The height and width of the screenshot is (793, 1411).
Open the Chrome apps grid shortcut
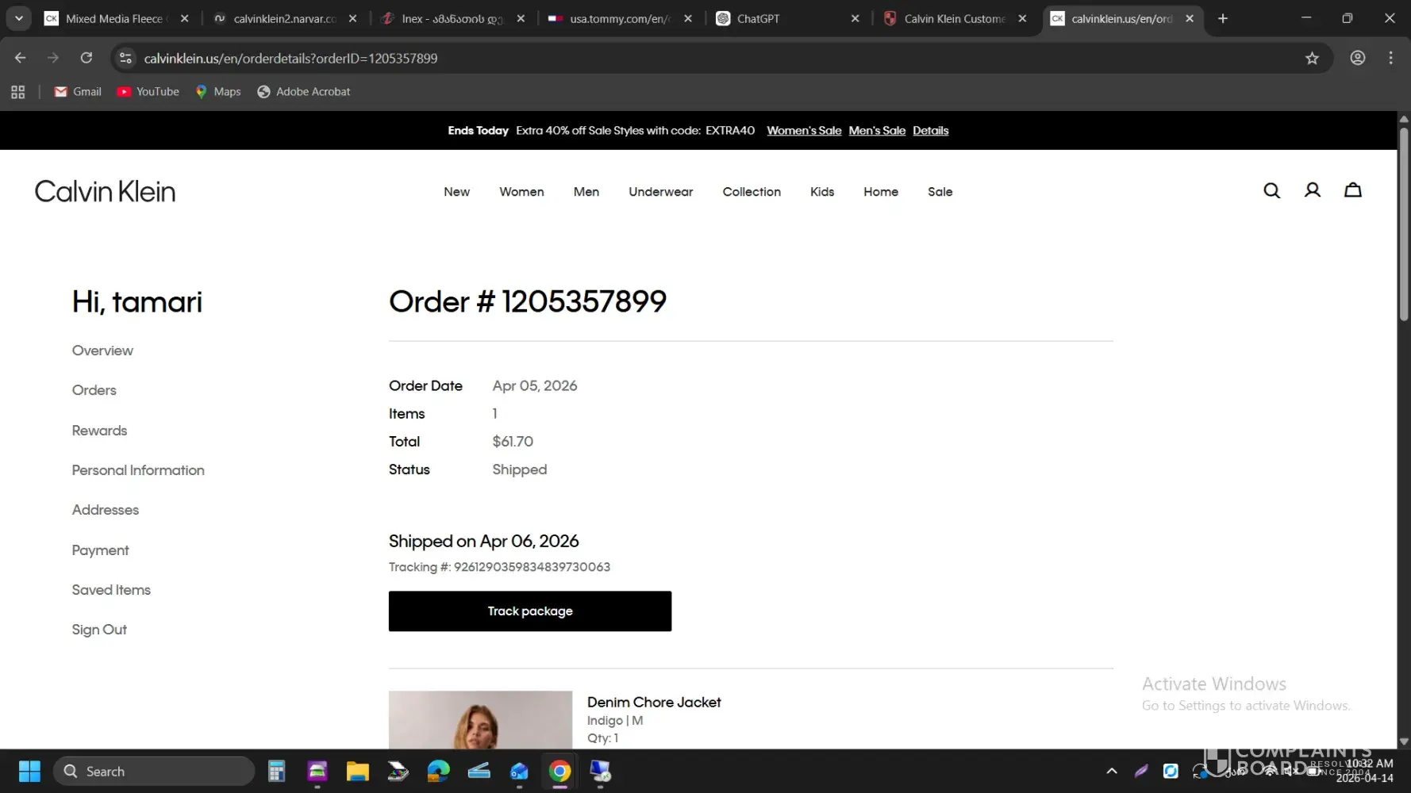pos(18,92)
